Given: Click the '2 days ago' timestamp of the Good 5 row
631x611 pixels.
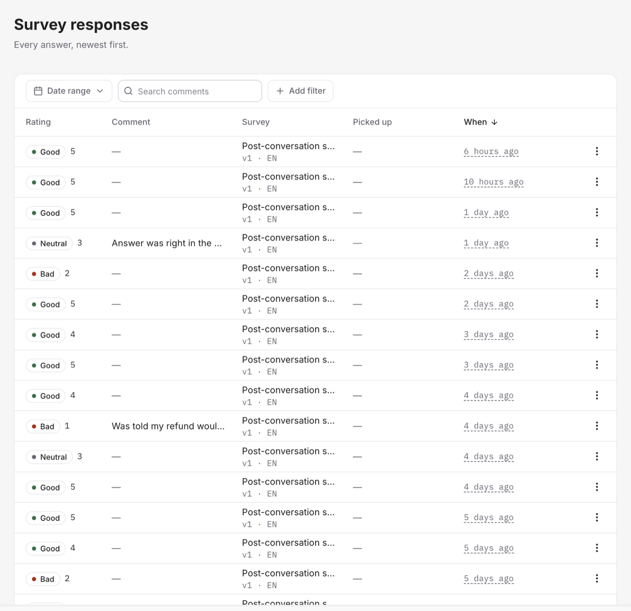Looking at the screenshot, I should 489,304.
